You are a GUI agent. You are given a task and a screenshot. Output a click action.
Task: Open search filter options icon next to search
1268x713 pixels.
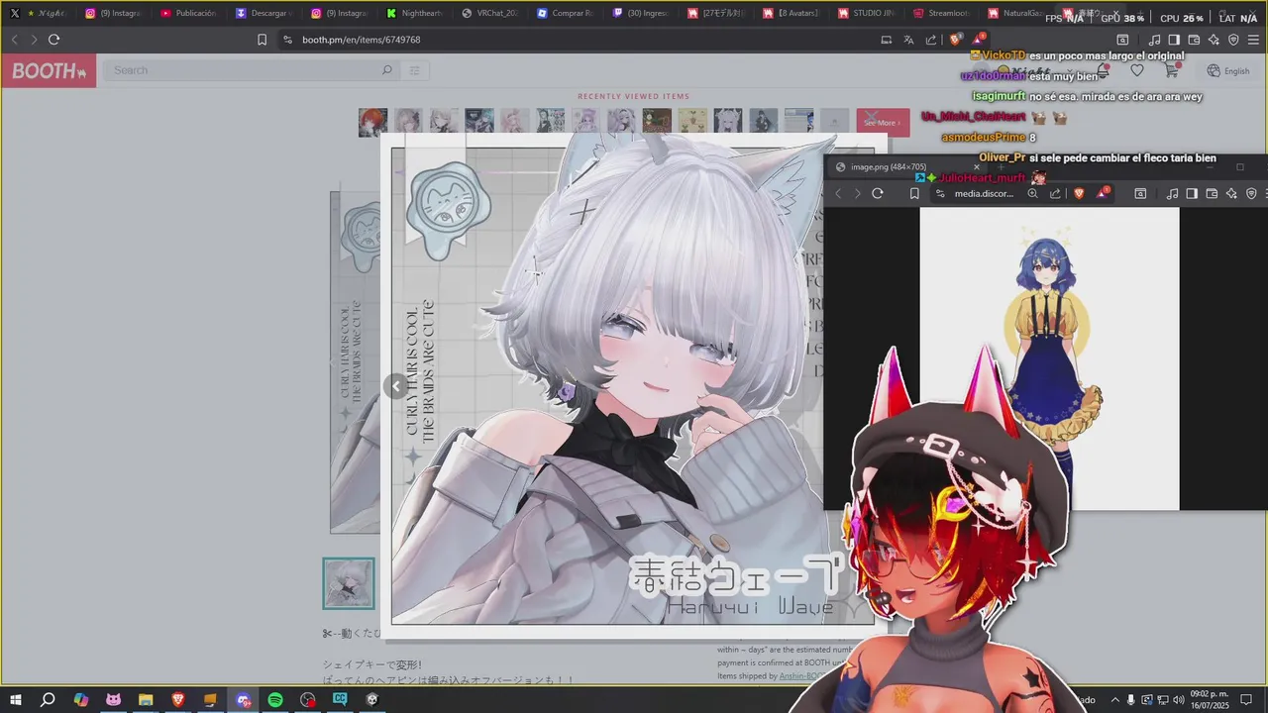tap(415, 70)
